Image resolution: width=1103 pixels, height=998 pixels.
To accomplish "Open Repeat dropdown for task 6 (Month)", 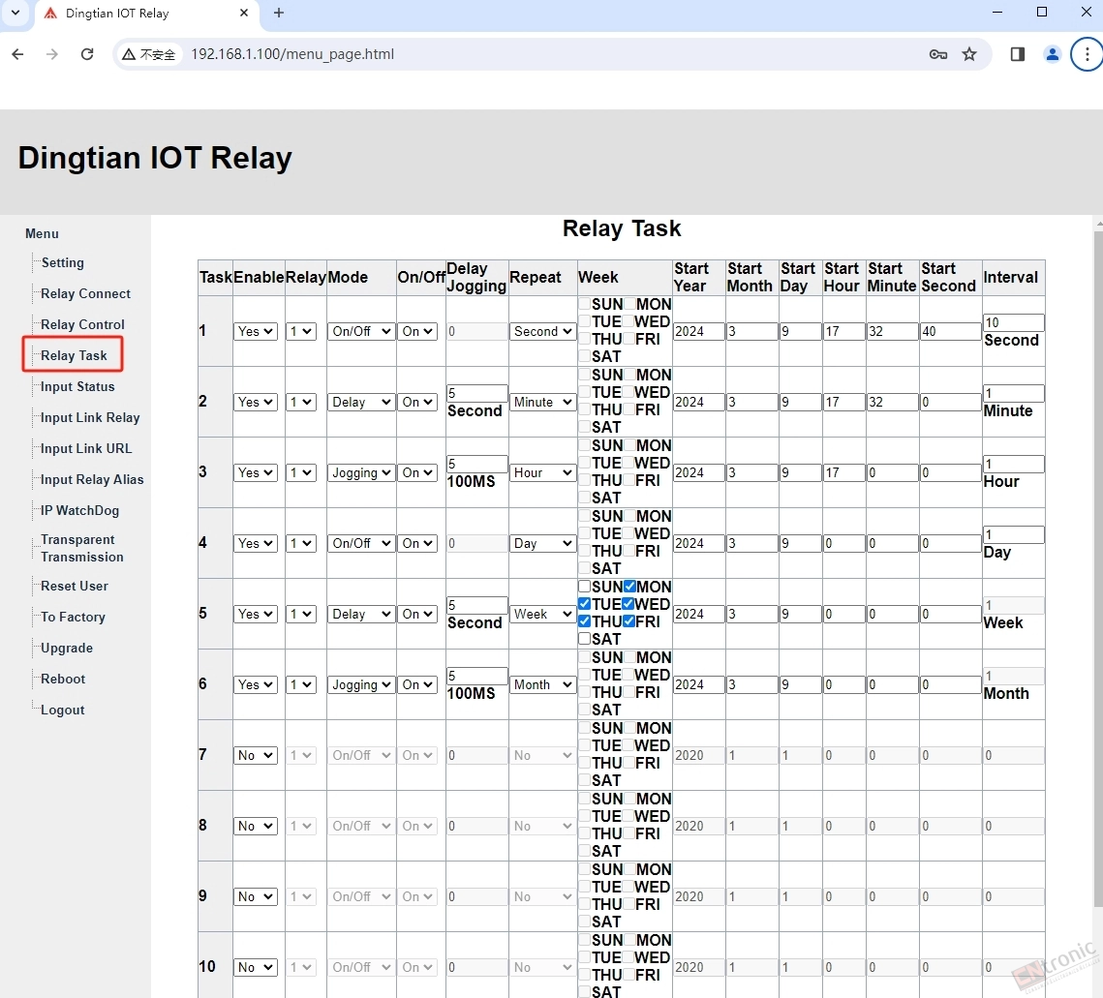I will [542, 684].
